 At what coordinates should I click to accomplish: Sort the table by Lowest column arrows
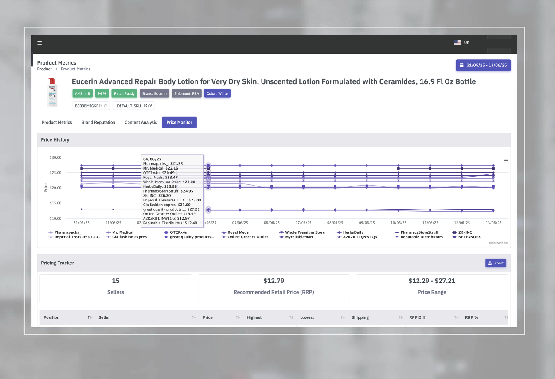pyautogui.click(x=343, y=317)
